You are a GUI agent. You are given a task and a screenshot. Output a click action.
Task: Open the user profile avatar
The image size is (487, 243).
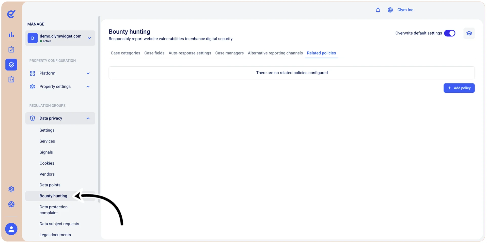pyautogui.click(x=11, y=229)
